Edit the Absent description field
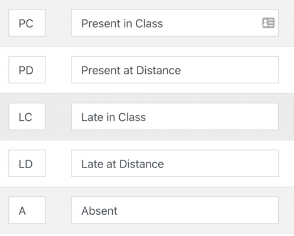Viewport: 294px width, 236px height. coord(175,210)
